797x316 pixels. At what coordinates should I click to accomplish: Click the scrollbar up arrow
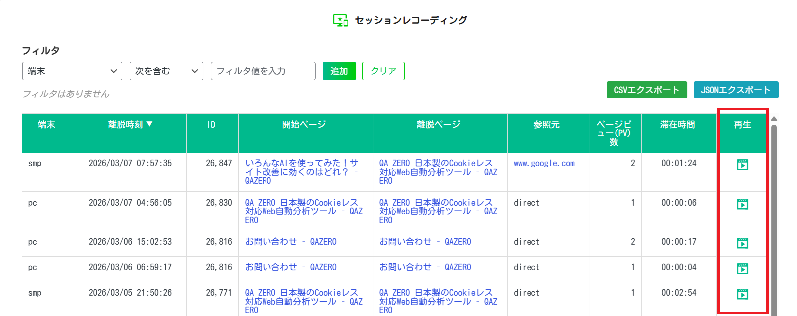click(774, 119)
